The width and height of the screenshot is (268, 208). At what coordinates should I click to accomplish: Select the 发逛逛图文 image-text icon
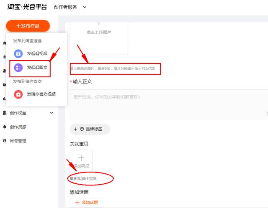18,67
